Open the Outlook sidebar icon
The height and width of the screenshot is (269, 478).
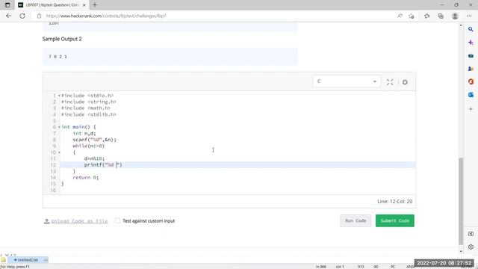tap(471, 95)
